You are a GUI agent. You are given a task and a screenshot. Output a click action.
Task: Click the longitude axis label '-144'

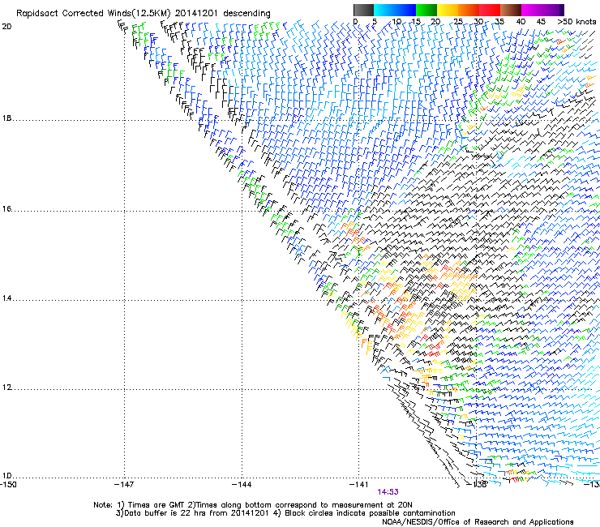242,485
